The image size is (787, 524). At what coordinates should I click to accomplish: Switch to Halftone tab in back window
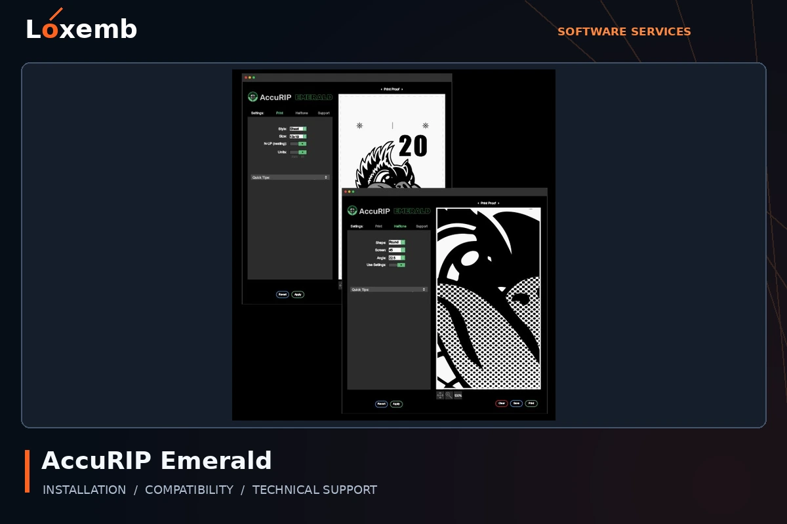301,113
